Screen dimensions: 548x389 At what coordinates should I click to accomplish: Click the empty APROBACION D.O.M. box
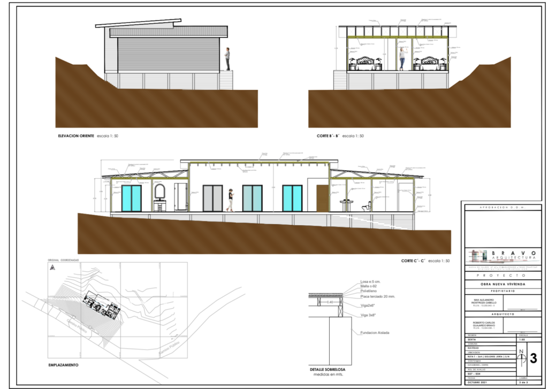pos(503,228)
